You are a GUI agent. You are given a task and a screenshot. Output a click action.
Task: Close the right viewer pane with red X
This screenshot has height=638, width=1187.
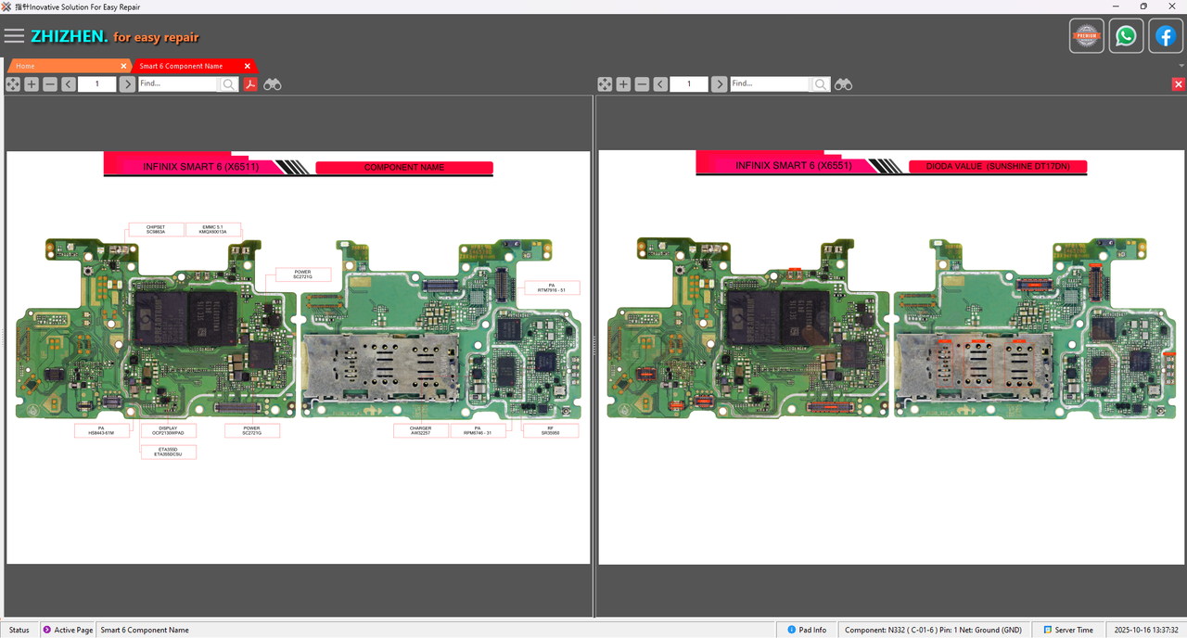(1179, 84)
